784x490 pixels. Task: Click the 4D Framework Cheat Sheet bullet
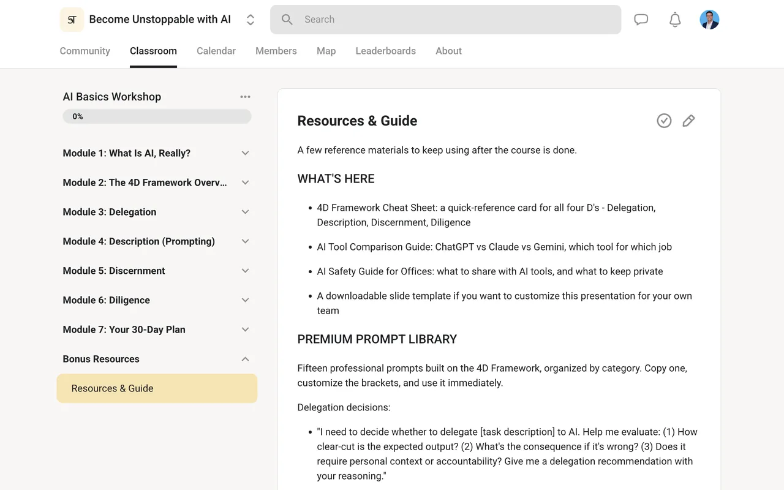(x=486, y=215)
